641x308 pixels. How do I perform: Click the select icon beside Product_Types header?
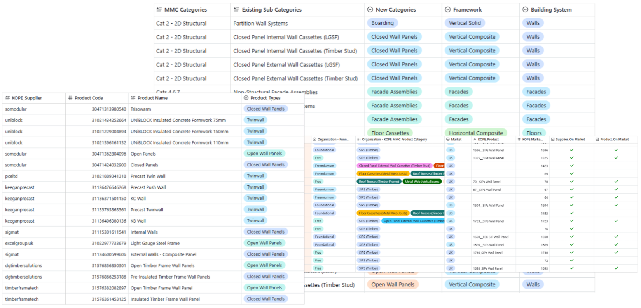(246, 98)
